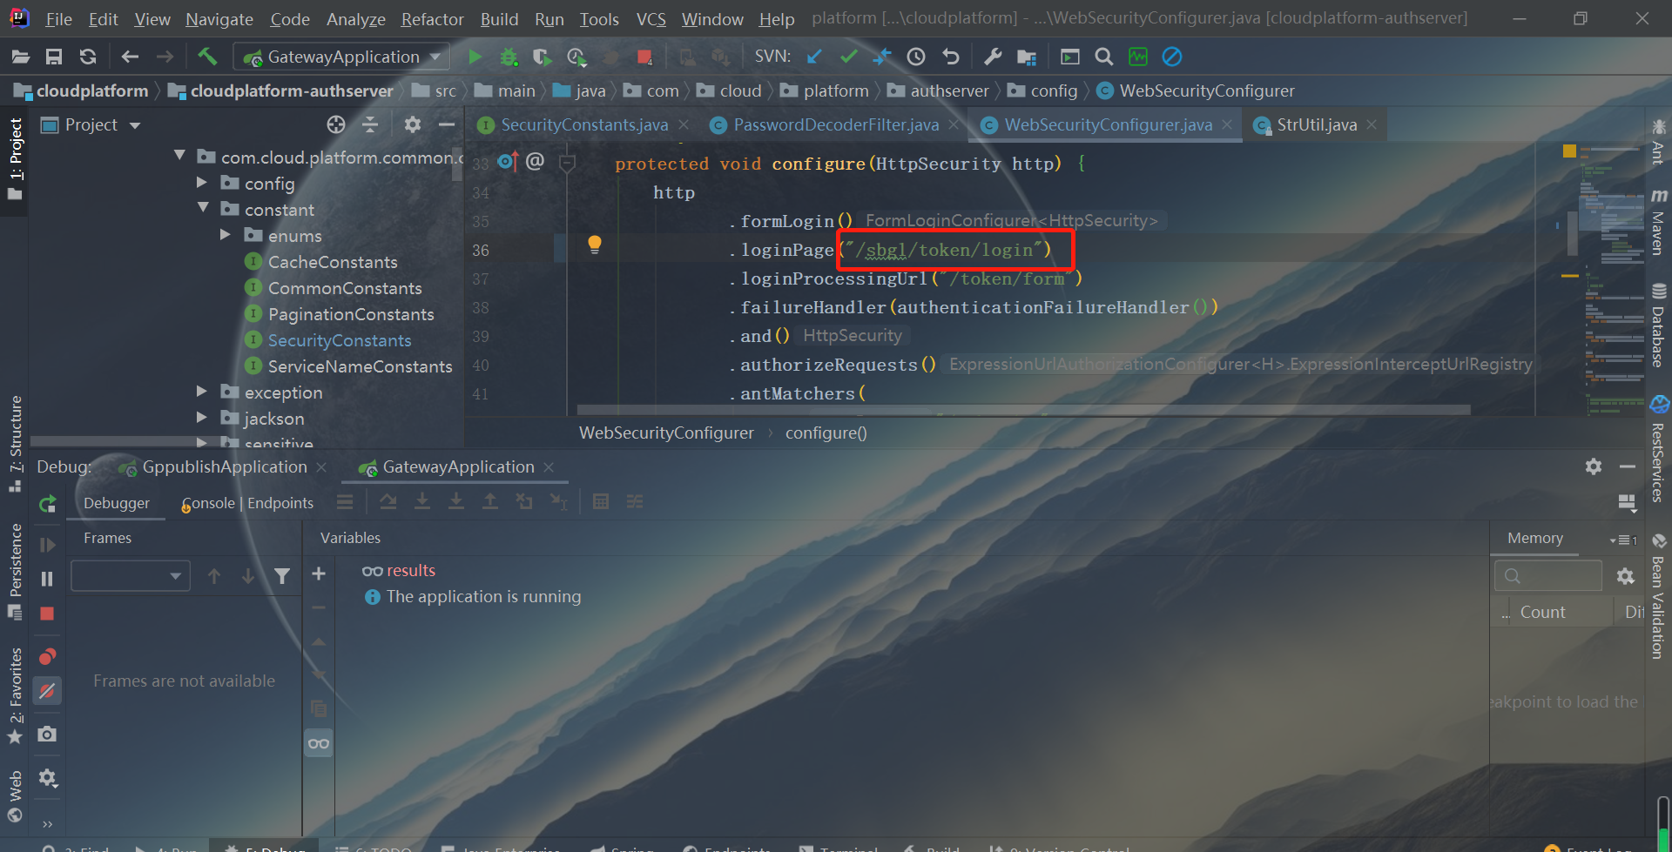Viewport: 1672px width, 852px height.
Task: Open Debug tool window settings gear
Action: [x=1594, y=466]
